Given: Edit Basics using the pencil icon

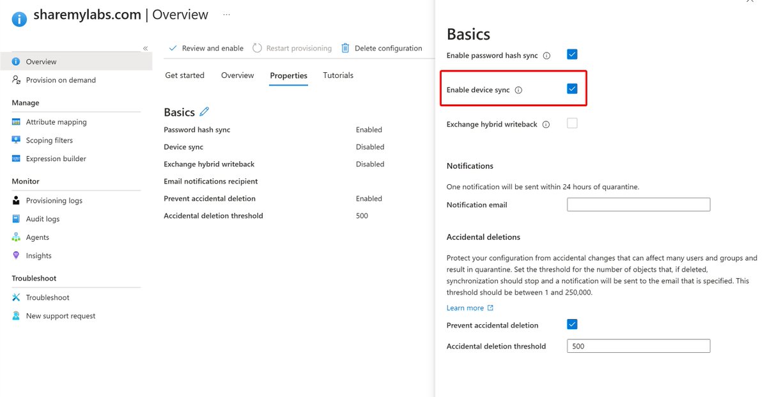Looking at the screenshot, I should (x=204, y=112).
